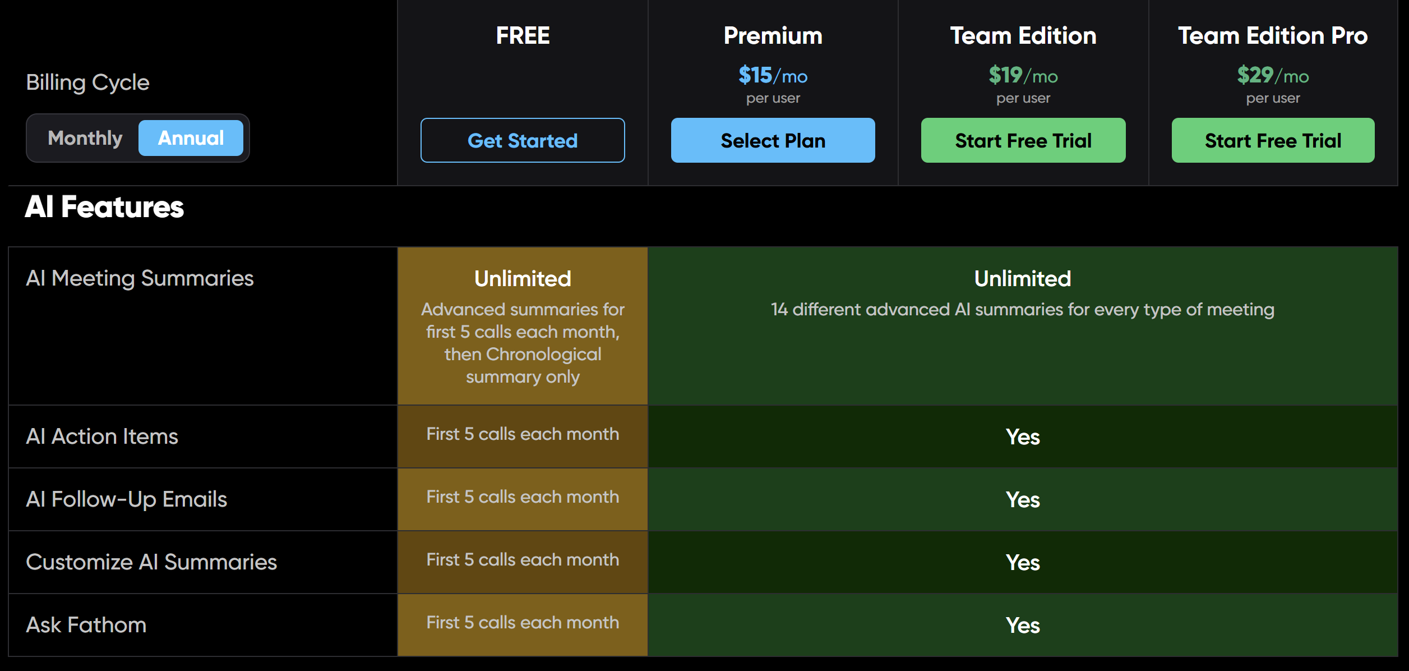1409x671 pixels.
Task: Click the Ask Fathom feature label
Action: (86, 625)
